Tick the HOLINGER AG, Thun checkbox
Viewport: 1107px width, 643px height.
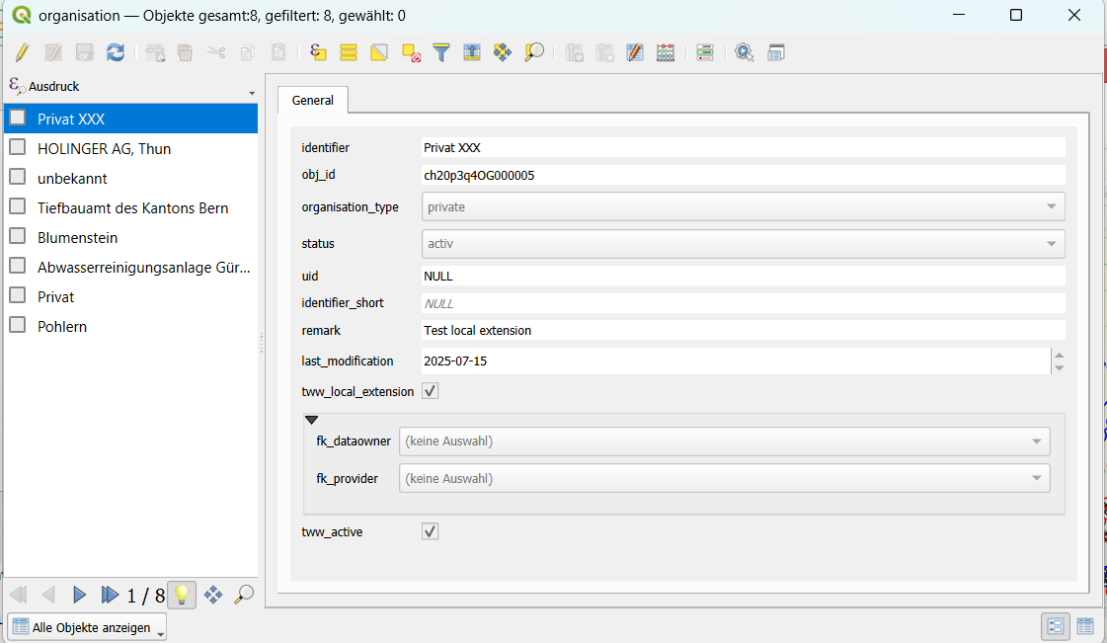[x=18, y=147]
